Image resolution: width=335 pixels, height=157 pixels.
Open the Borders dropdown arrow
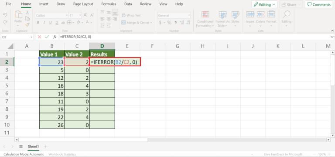(x=73, y=22)
